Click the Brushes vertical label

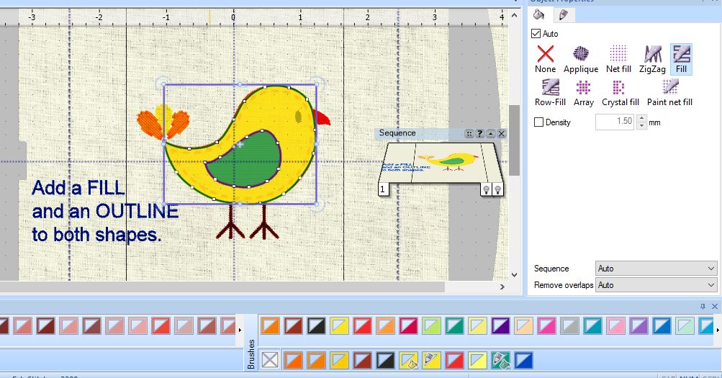pos(251,354)
